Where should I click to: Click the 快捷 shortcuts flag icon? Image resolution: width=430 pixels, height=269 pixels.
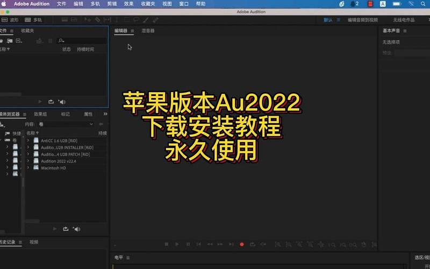coord(8,133)
